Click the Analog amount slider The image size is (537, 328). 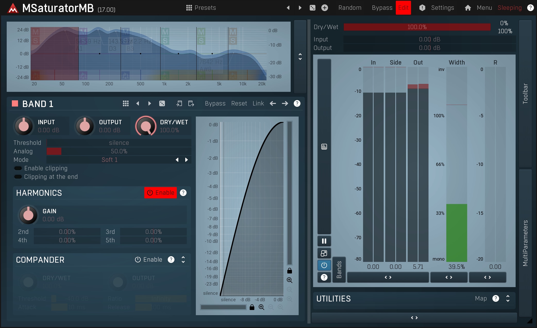click(119, 151)
